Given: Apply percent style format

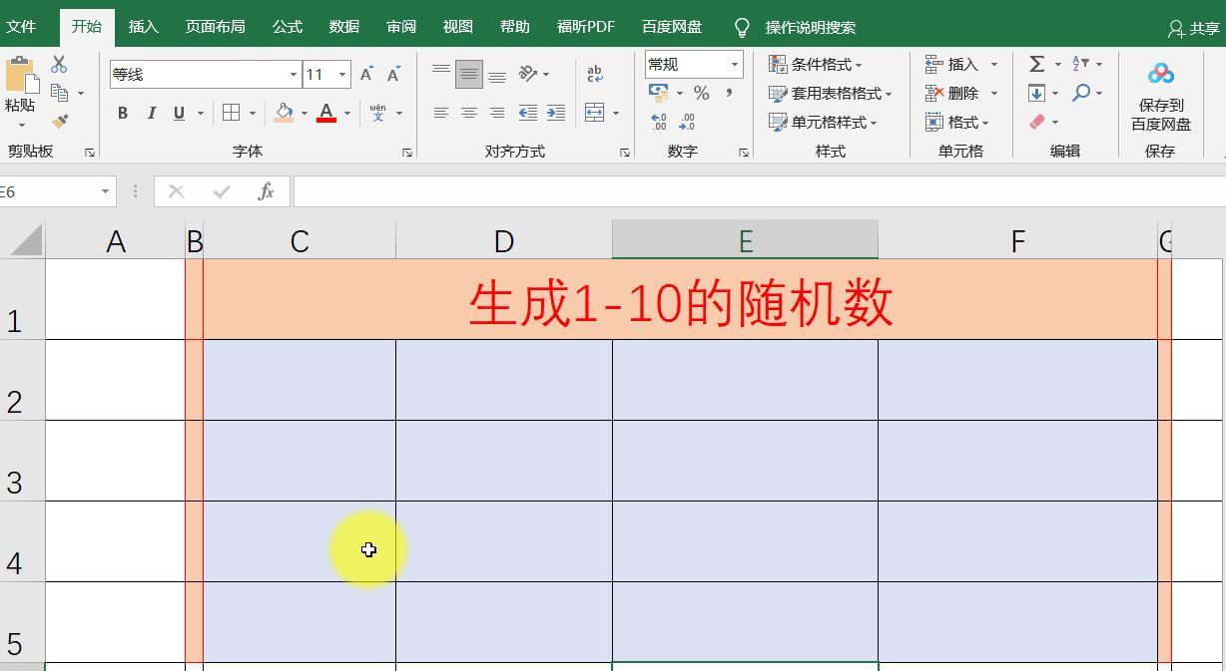Looking at the screenshot, I should coord(702,93).
